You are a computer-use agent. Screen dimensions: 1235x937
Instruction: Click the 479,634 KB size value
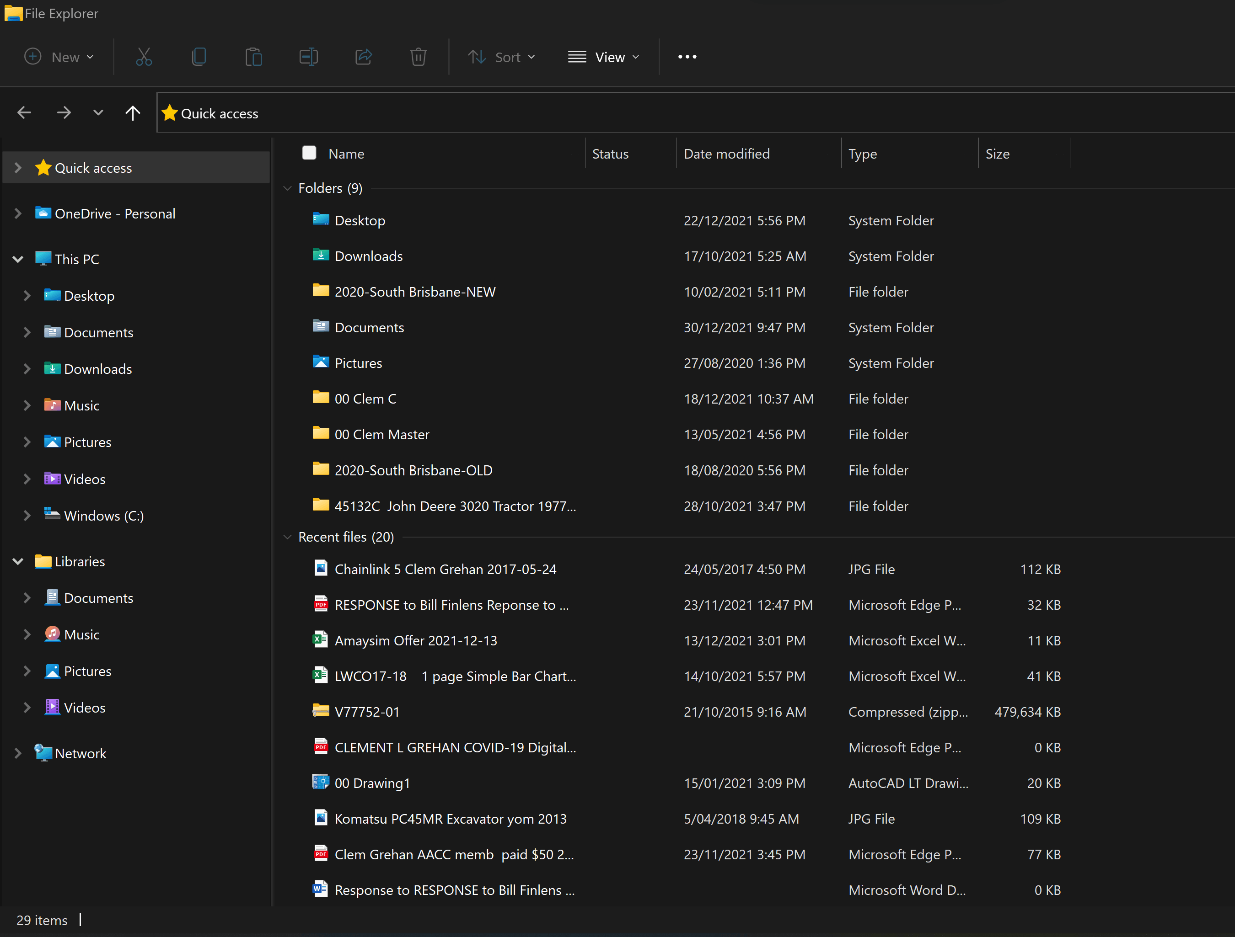coord(1027,712)
